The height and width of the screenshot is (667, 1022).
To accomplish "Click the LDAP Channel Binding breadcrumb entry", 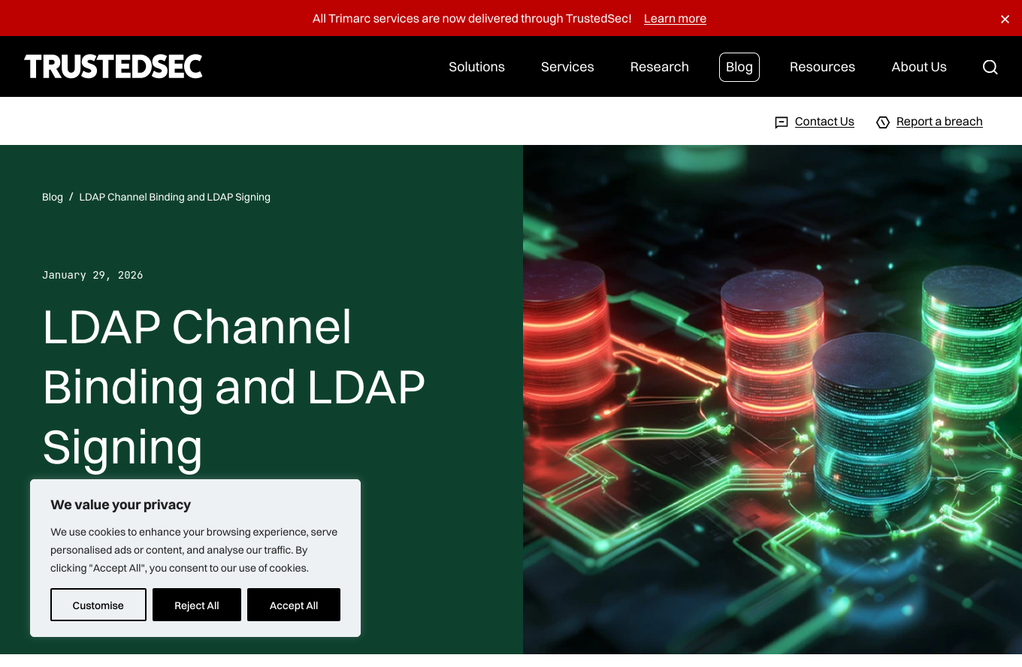I will pyautogui.click(x=174, y=197).
